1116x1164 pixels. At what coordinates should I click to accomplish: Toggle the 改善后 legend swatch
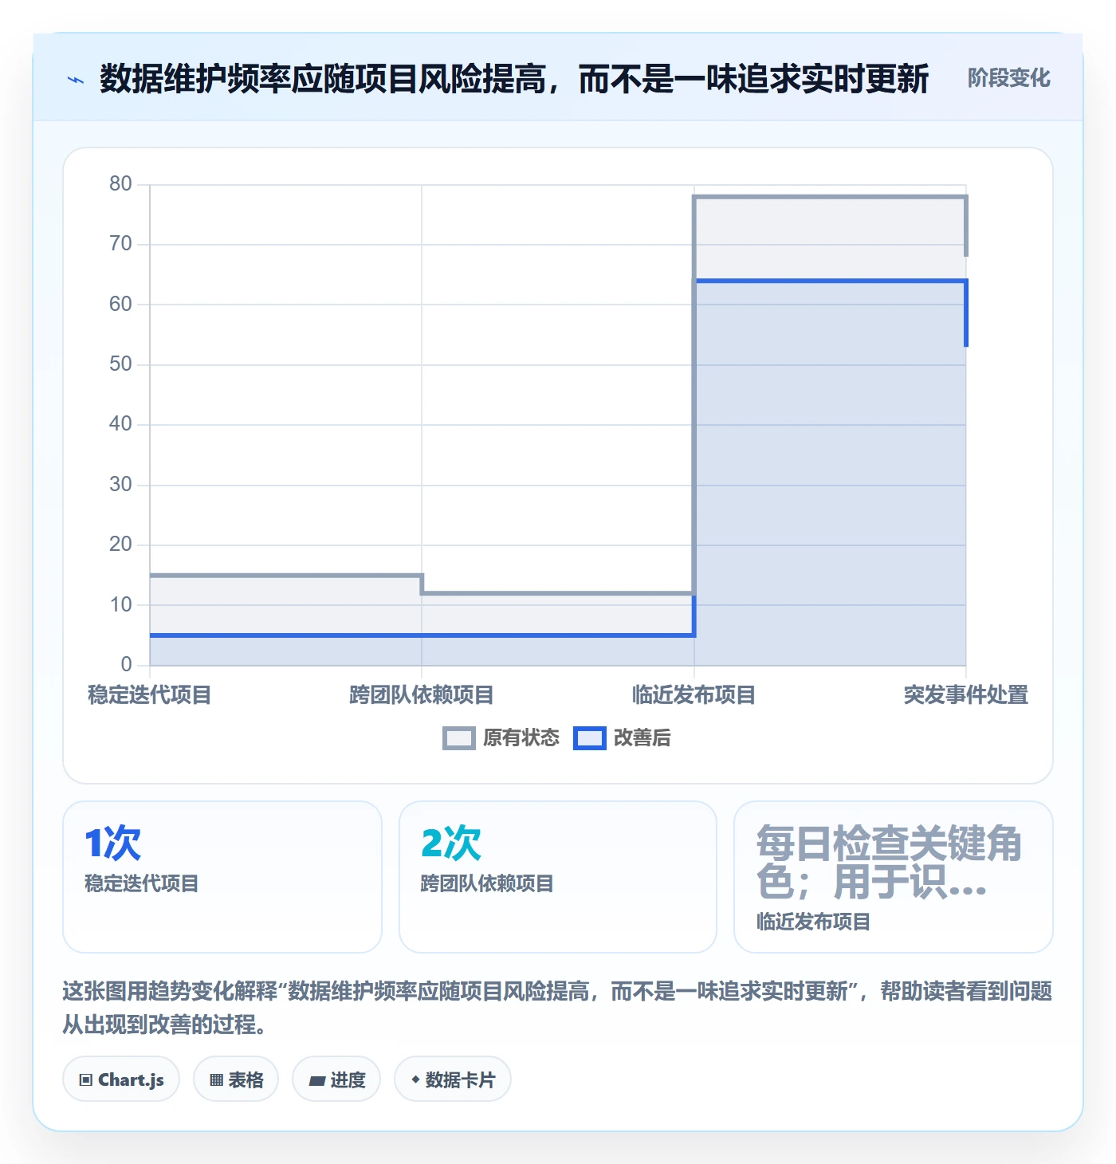590,738
